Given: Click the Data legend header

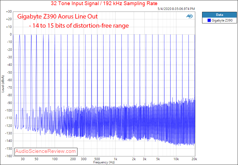Looking at the screenshot, I should (220, 15).
